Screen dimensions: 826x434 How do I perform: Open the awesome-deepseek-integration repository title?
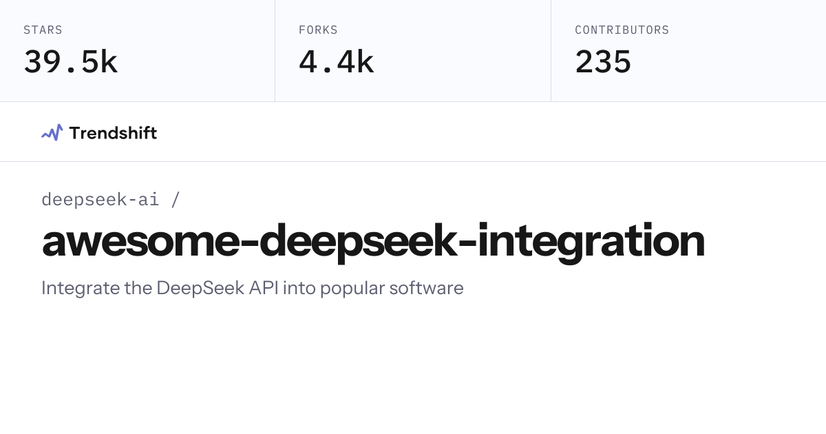pyautogui.click(x=373, y=241)
